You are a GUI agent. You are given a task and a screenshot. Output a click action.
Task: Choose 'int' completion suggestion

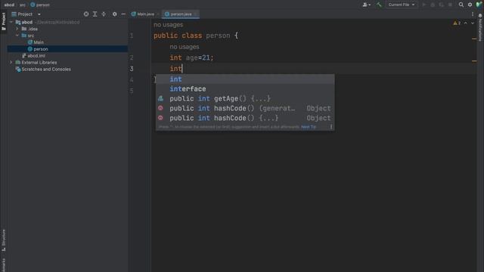[x=245, y=79]
